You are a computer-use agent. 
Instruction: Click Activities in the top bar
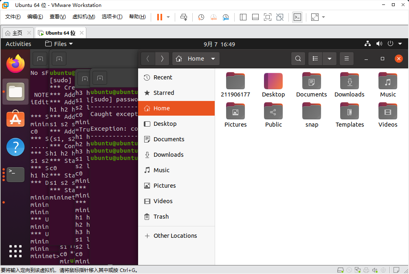pos(18,44)
